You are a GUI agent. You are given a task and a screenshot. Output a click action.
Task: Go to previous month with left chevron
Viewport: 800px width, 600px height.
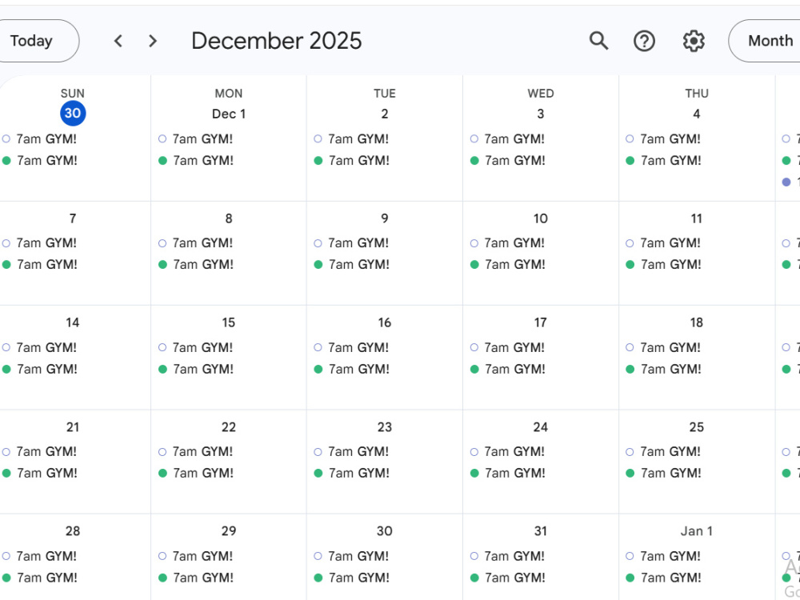[x=118, y=41]
